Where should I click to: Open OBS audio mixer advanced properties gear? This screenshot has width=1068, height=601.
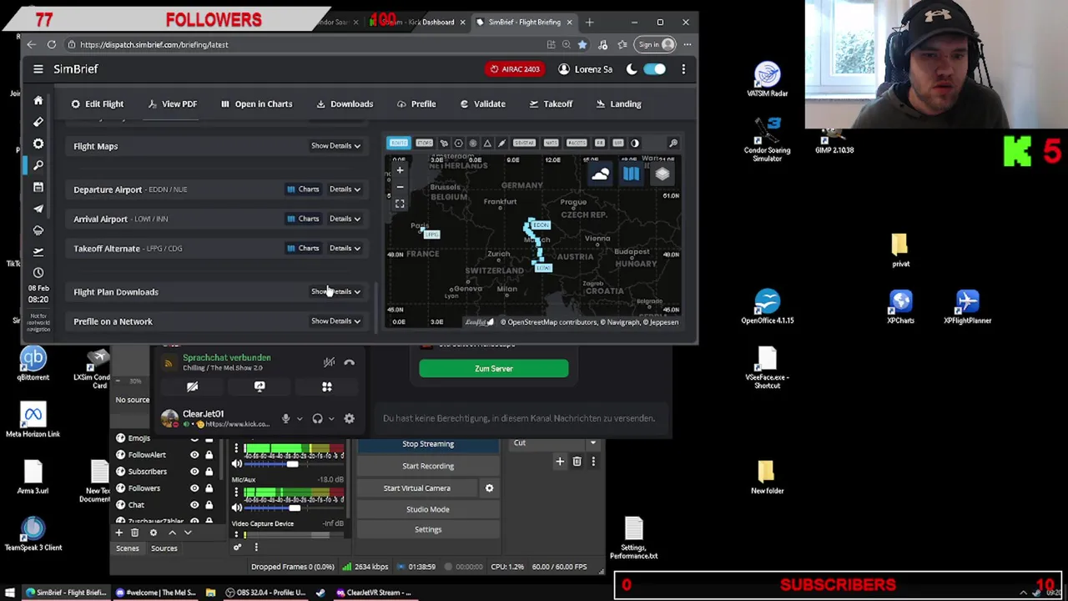tap(237, 548)
